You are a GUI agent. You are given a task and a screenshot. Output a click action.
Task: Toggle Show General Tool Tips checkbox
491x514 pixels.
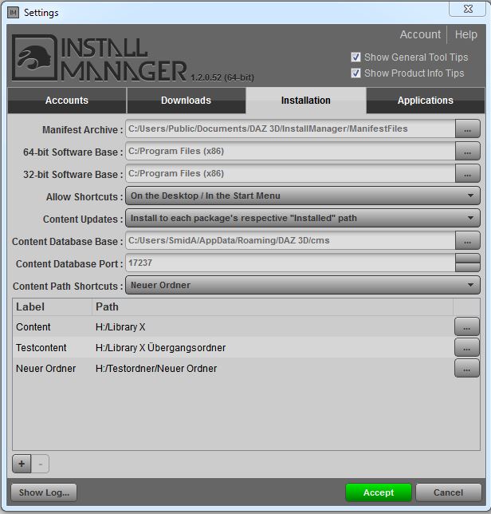(355, 57)
